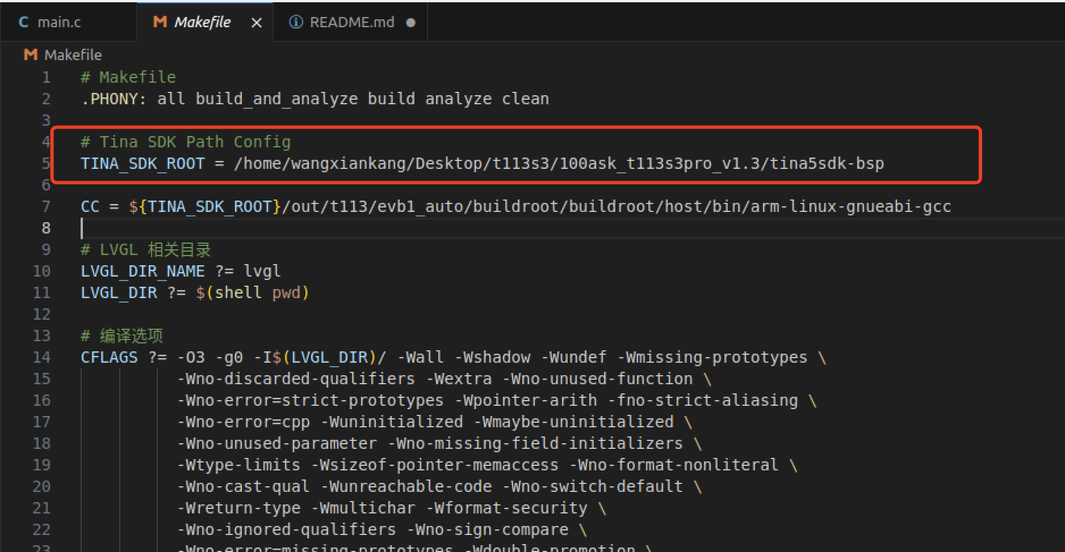Click the pwd command on line 11

pyautogui.click(x=286, y=292)
